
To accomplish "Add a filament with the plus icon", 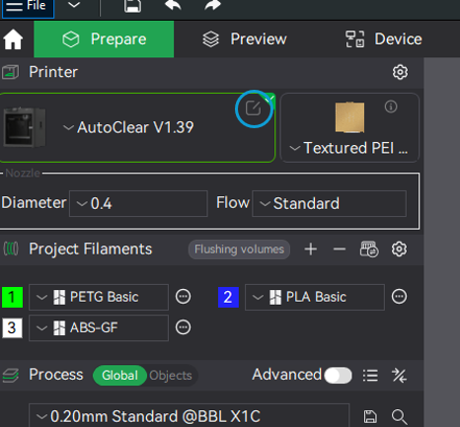I will (311, 249).
